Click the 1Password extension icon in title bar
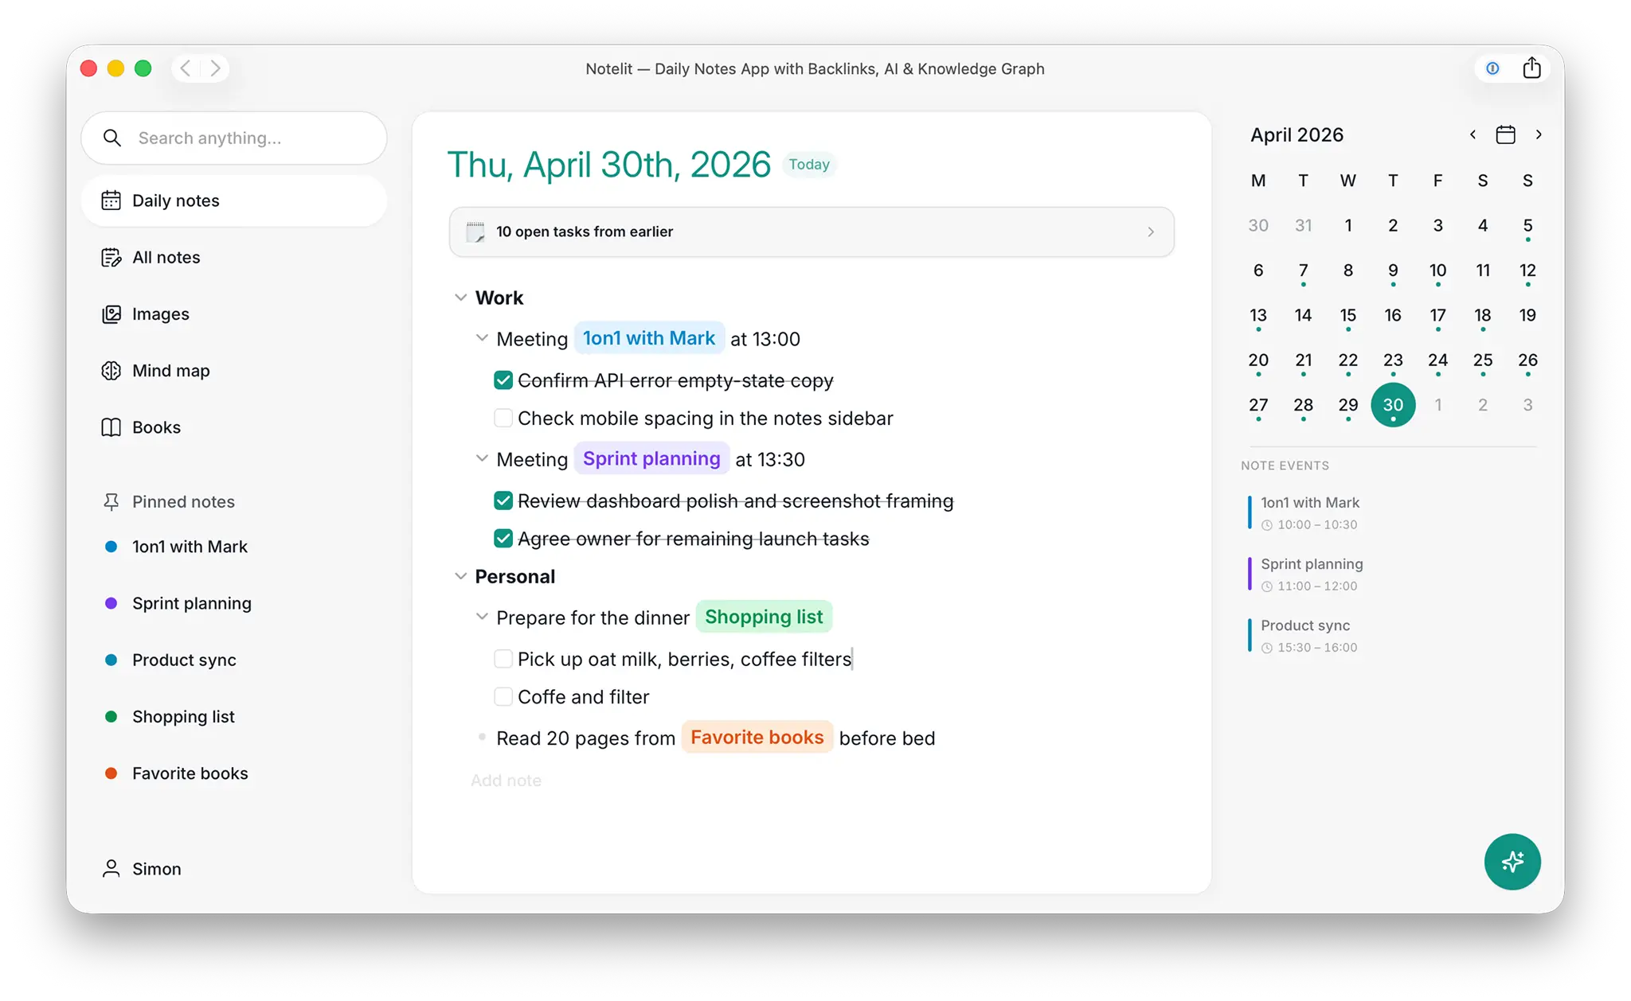 pos(1492,68)
